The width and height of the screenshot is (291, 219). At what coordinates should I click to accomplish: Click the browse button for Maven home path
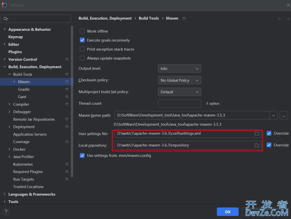pyautogui.click(x=283, y=115)
